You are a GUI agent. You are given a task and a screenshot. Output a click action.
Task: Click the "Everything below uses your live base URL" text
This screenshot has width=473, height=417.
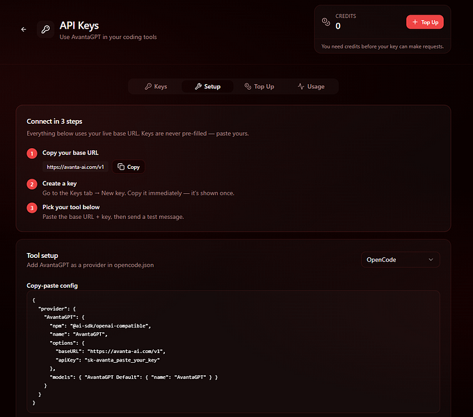[138, 133]
